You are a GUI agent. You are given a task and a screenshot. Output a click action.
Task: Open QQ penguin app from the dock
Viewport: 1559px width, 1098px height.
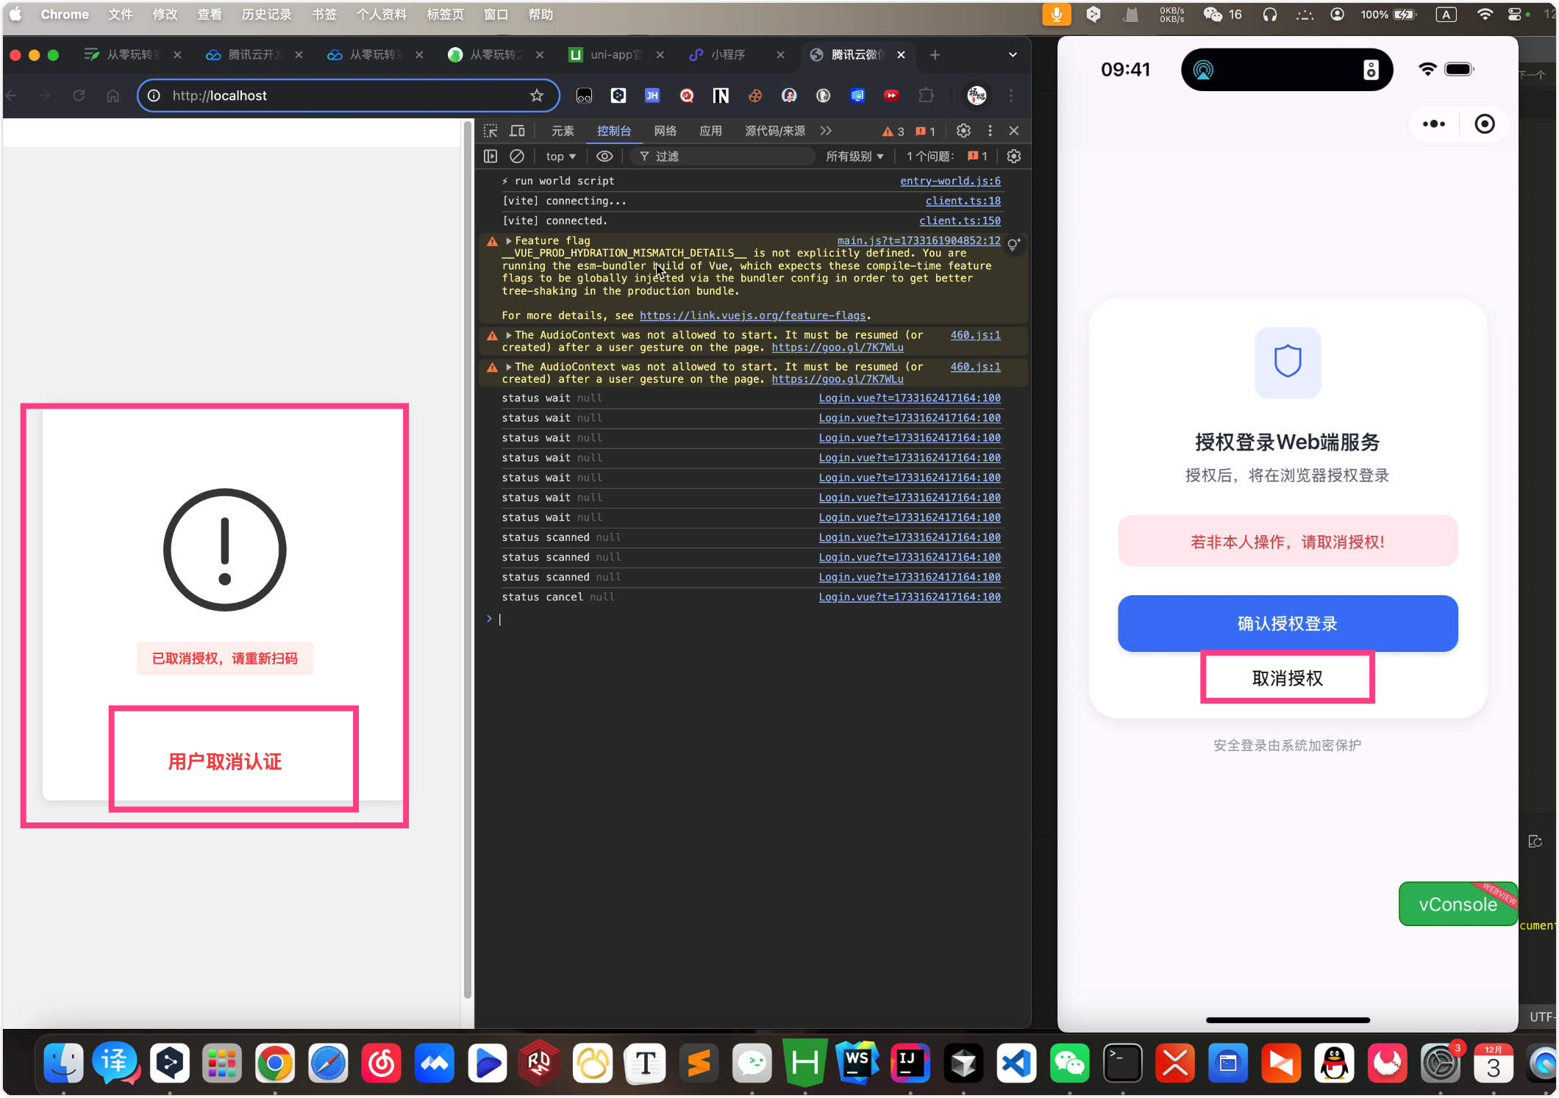click(1334, 1063)
